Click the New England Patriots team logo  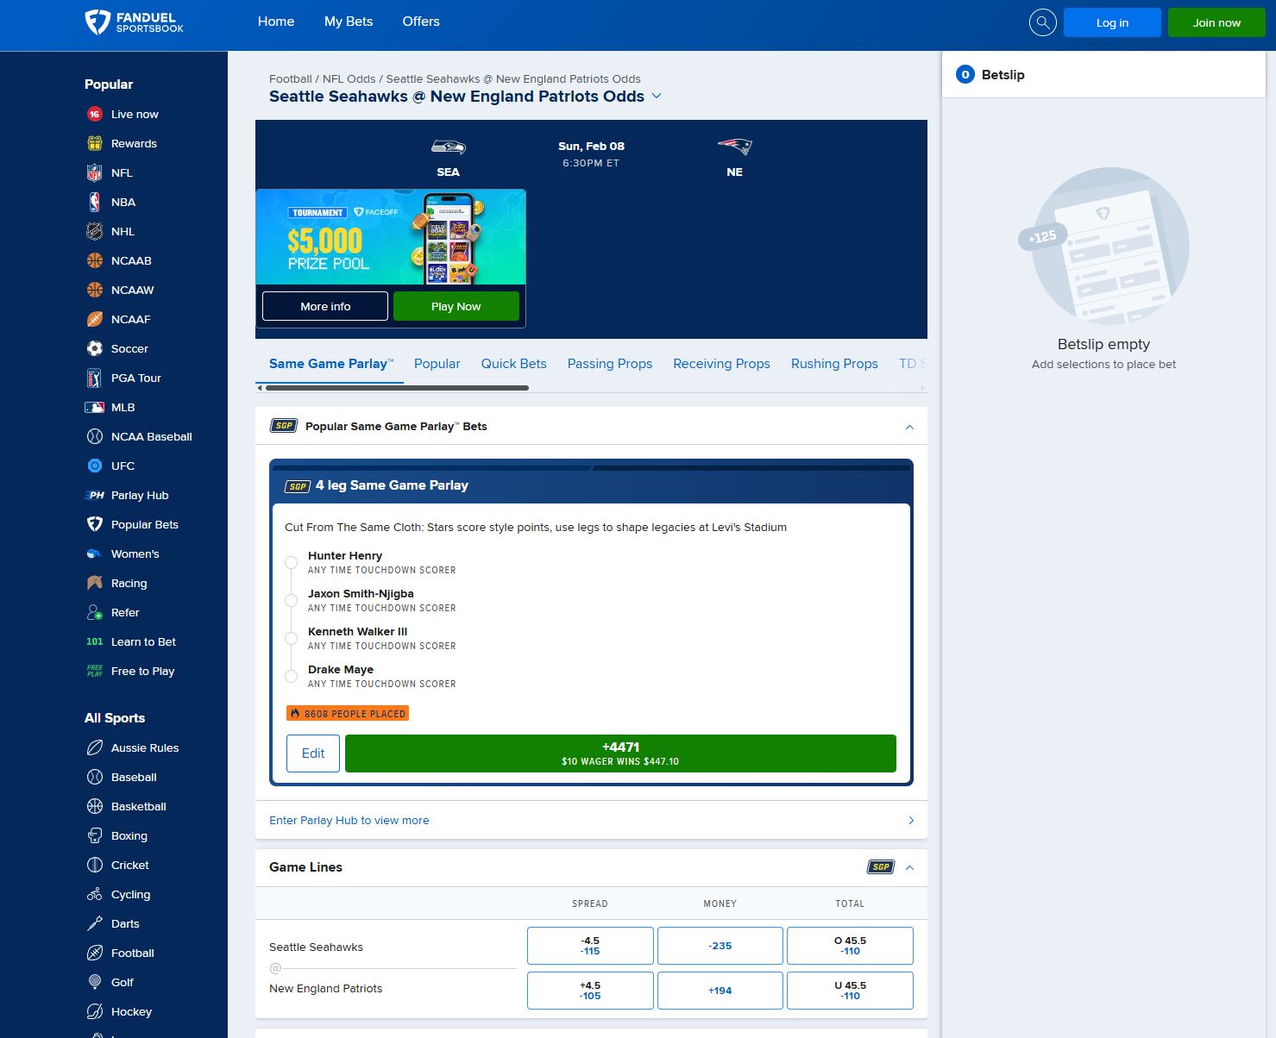pos(735,147)
